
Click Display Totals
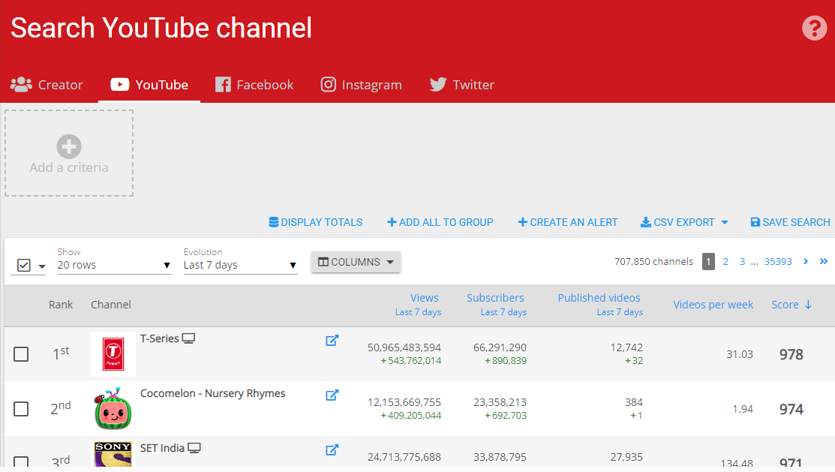click(315, 222)
